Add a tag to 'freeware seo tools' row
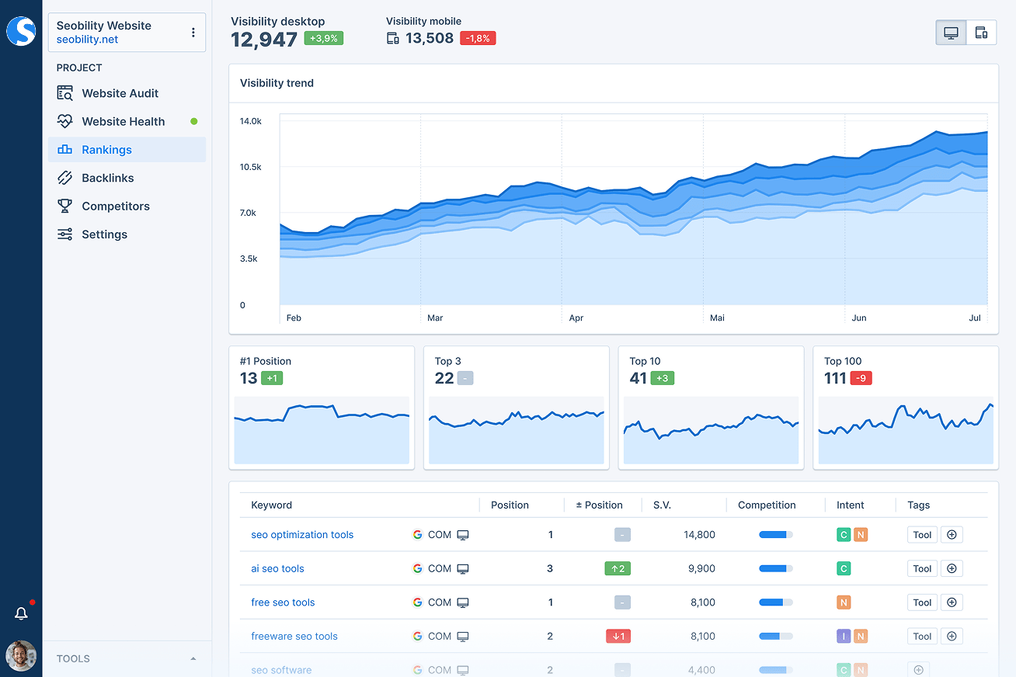This screenshot has width=1016, height=677. pyautogui.click(x=952, y=636)
